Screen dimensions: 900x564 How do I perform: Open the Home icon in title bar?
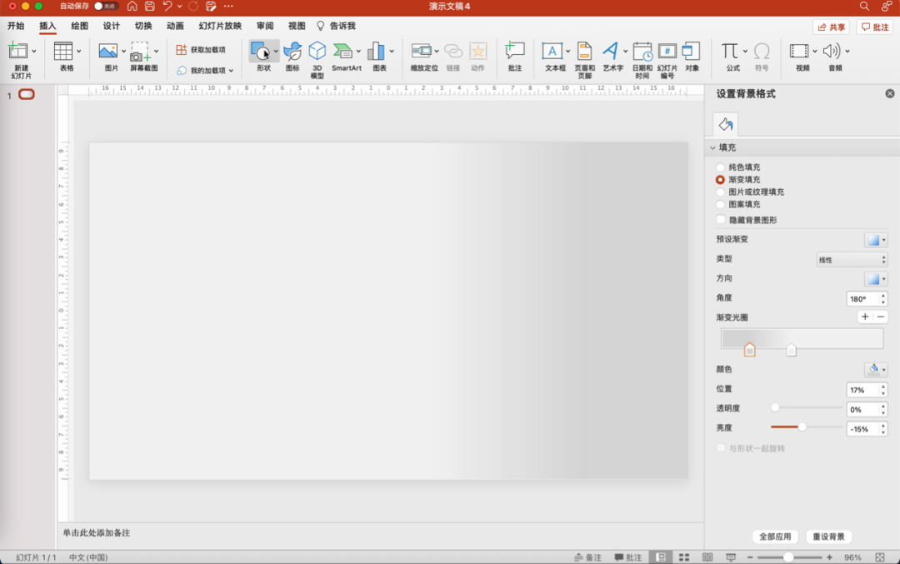click(132, 7)
